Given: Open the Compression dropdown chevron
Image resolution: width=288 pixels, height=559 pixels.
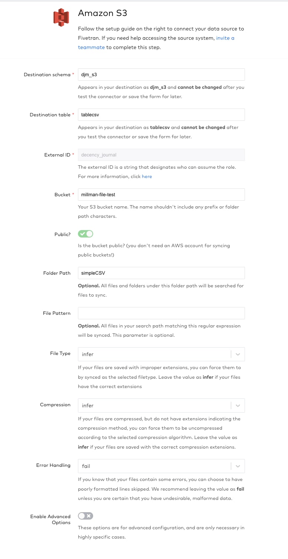Looking at the screenshot, I should point(238,405).
